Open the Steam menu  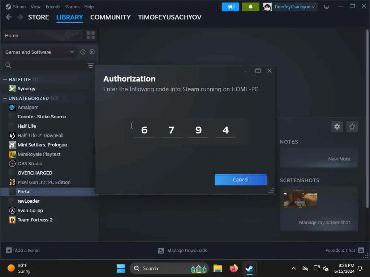pyautogui.click(x=19, y=6)
